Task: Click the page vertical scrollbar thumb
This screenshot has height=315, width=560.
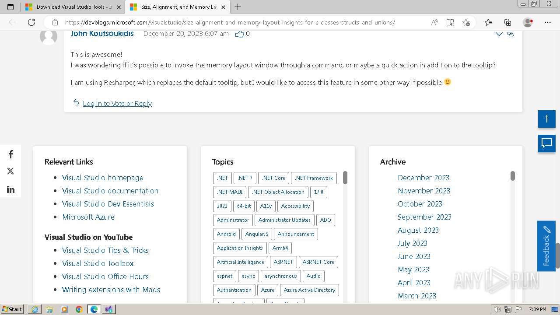Action: [x=557, y=255]
